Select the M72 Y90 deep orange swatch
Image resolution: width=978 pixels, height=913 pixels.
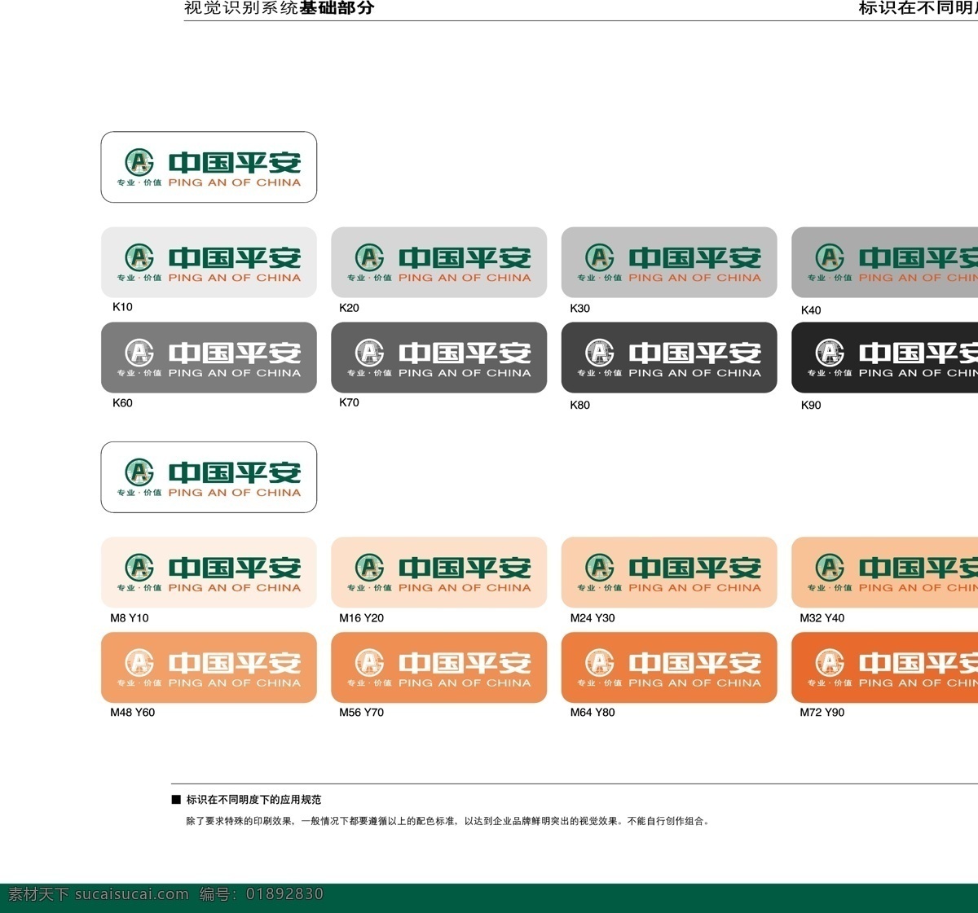(x=885, y=668)
